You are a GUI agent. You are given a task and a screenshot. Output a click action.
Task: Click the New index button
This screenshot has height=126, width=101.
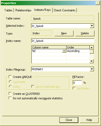tap(64, 33)
